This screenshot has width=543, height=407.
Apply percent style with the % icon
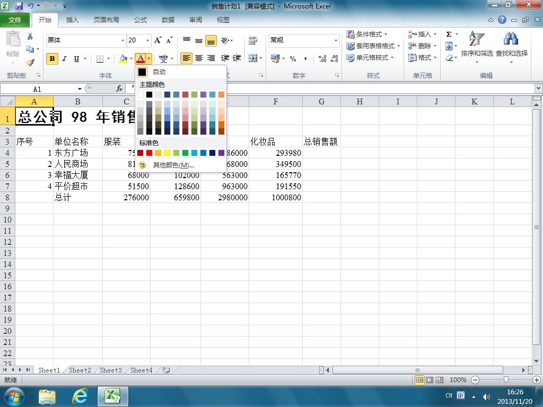[293, 58]
